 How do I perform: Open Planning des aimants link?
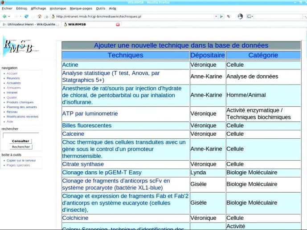(x=22, y=107)
